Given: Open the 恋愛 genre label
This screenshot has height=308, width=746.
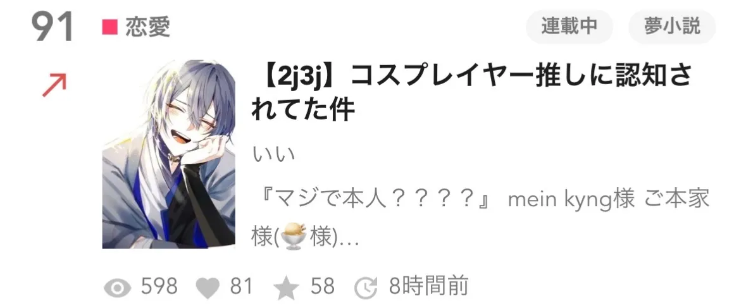Looking at the screenshot, I should 147,28.
